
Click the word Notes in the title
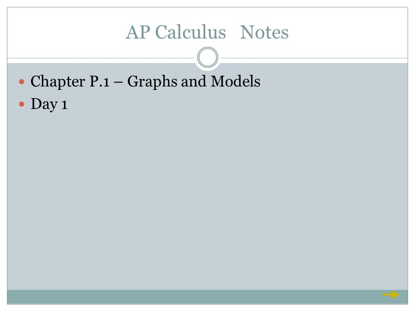[x=264, y=32]
